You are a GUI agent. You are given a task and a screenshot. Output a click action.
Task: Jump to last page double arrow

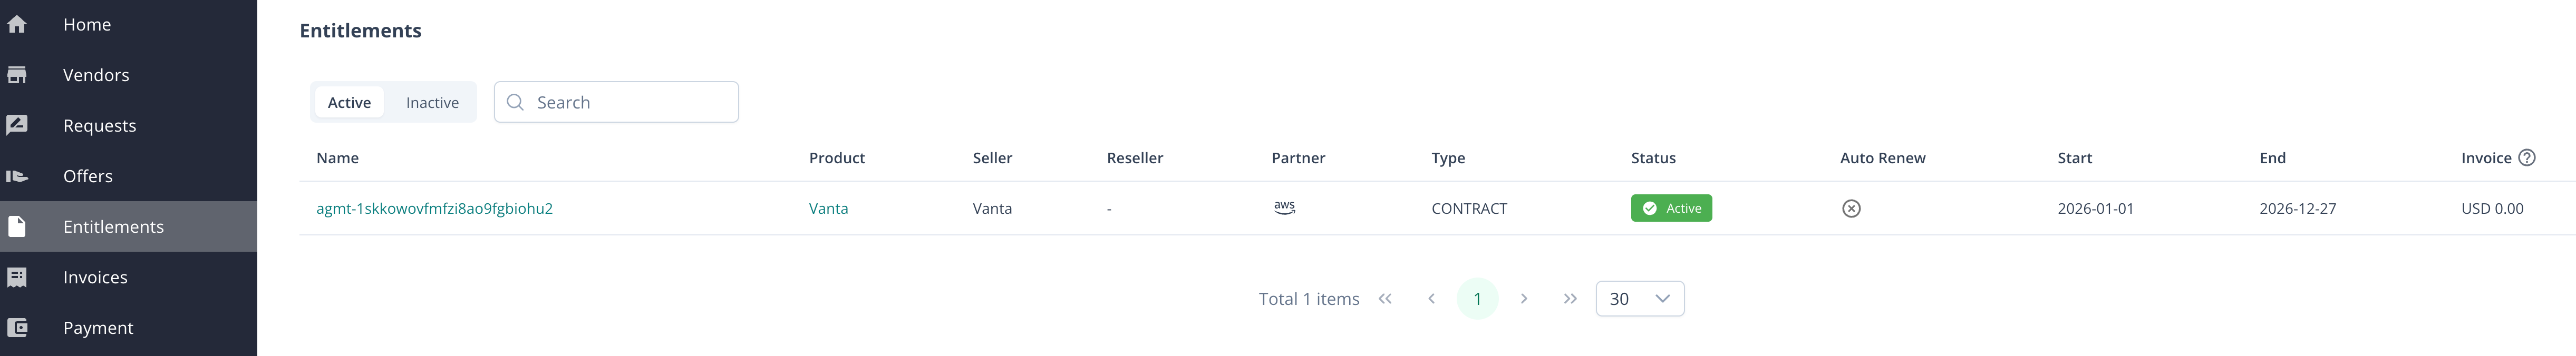coord(1570,298)
